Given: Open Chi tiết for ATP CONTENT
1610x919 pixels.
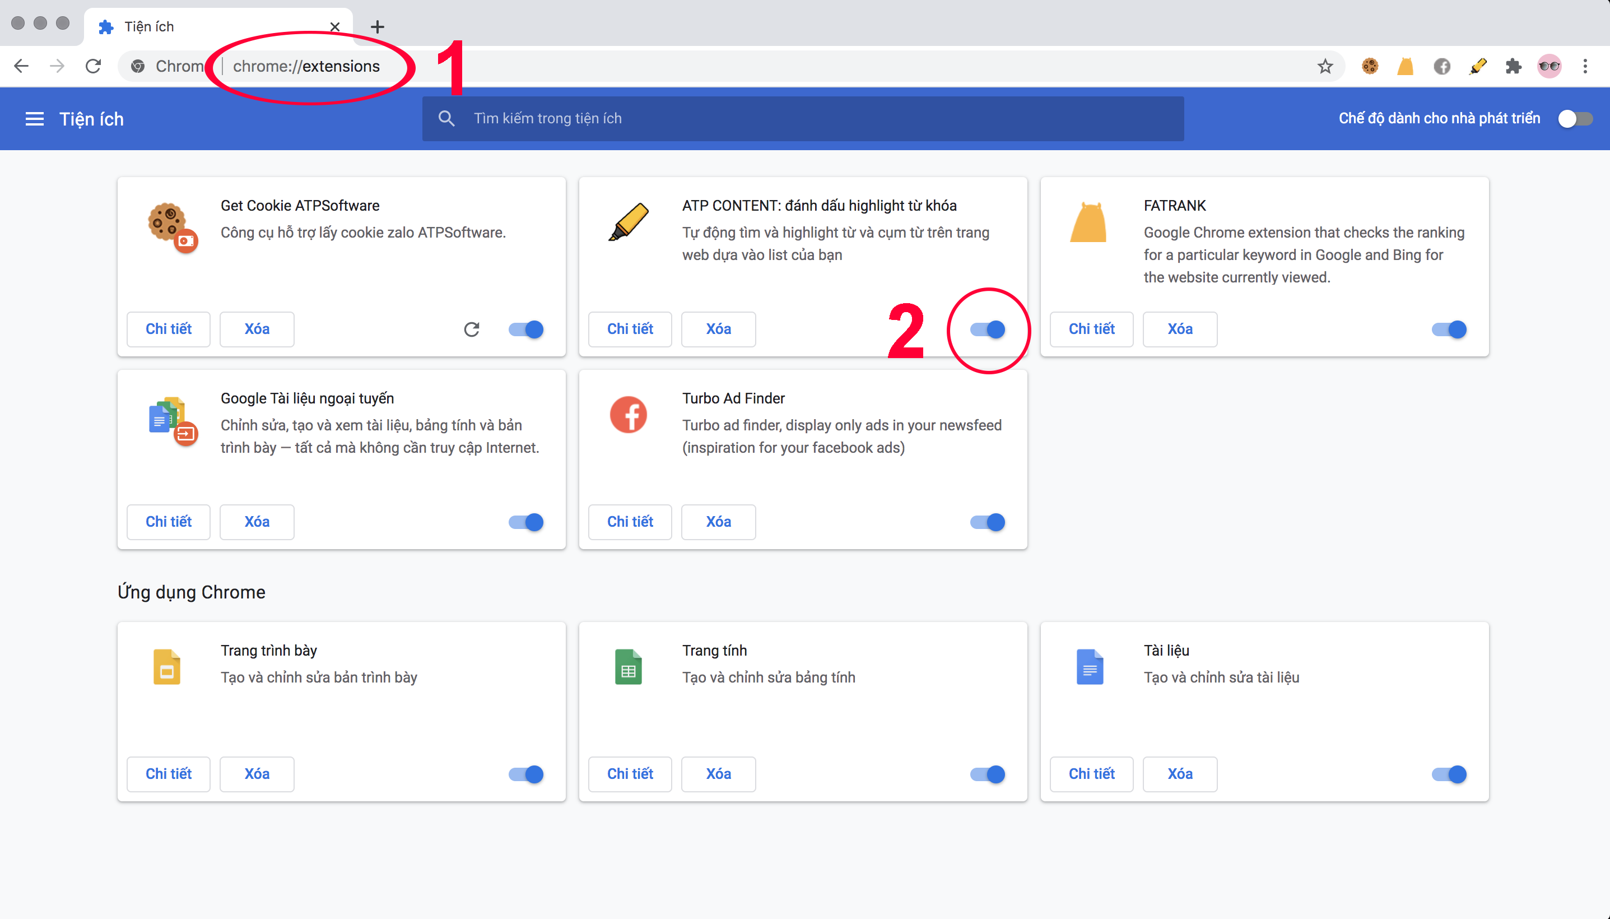Looking at the screenshot, I should coord(630,329).
